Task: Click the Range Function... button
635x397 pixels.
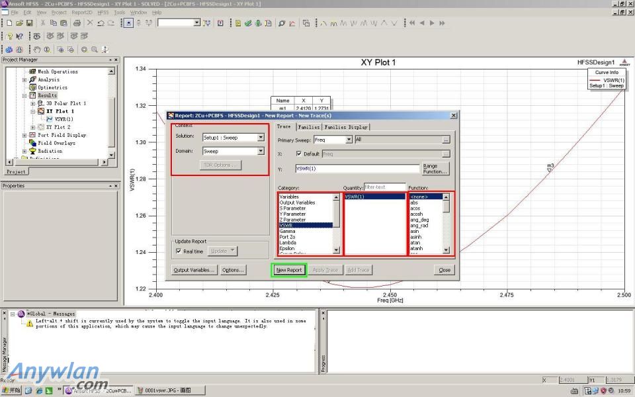Action: click(x=435, y=169)
